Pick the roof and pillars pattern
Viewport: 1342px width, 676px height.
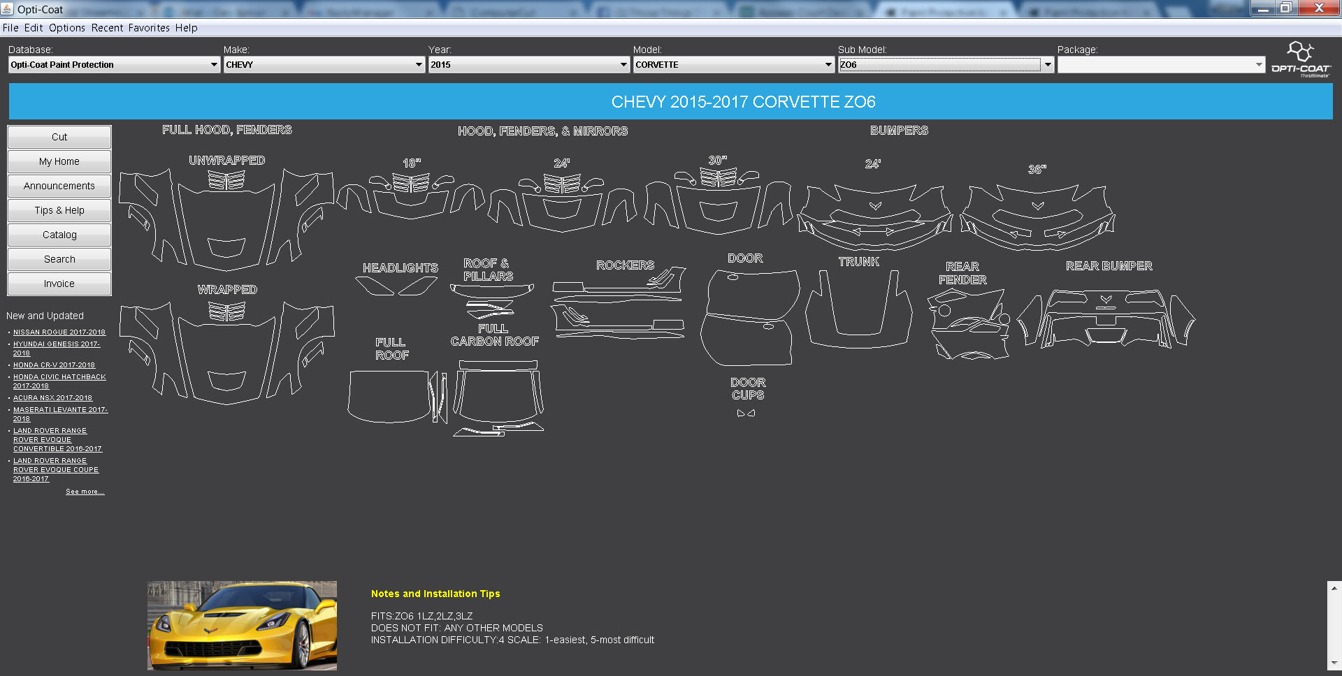491,300
